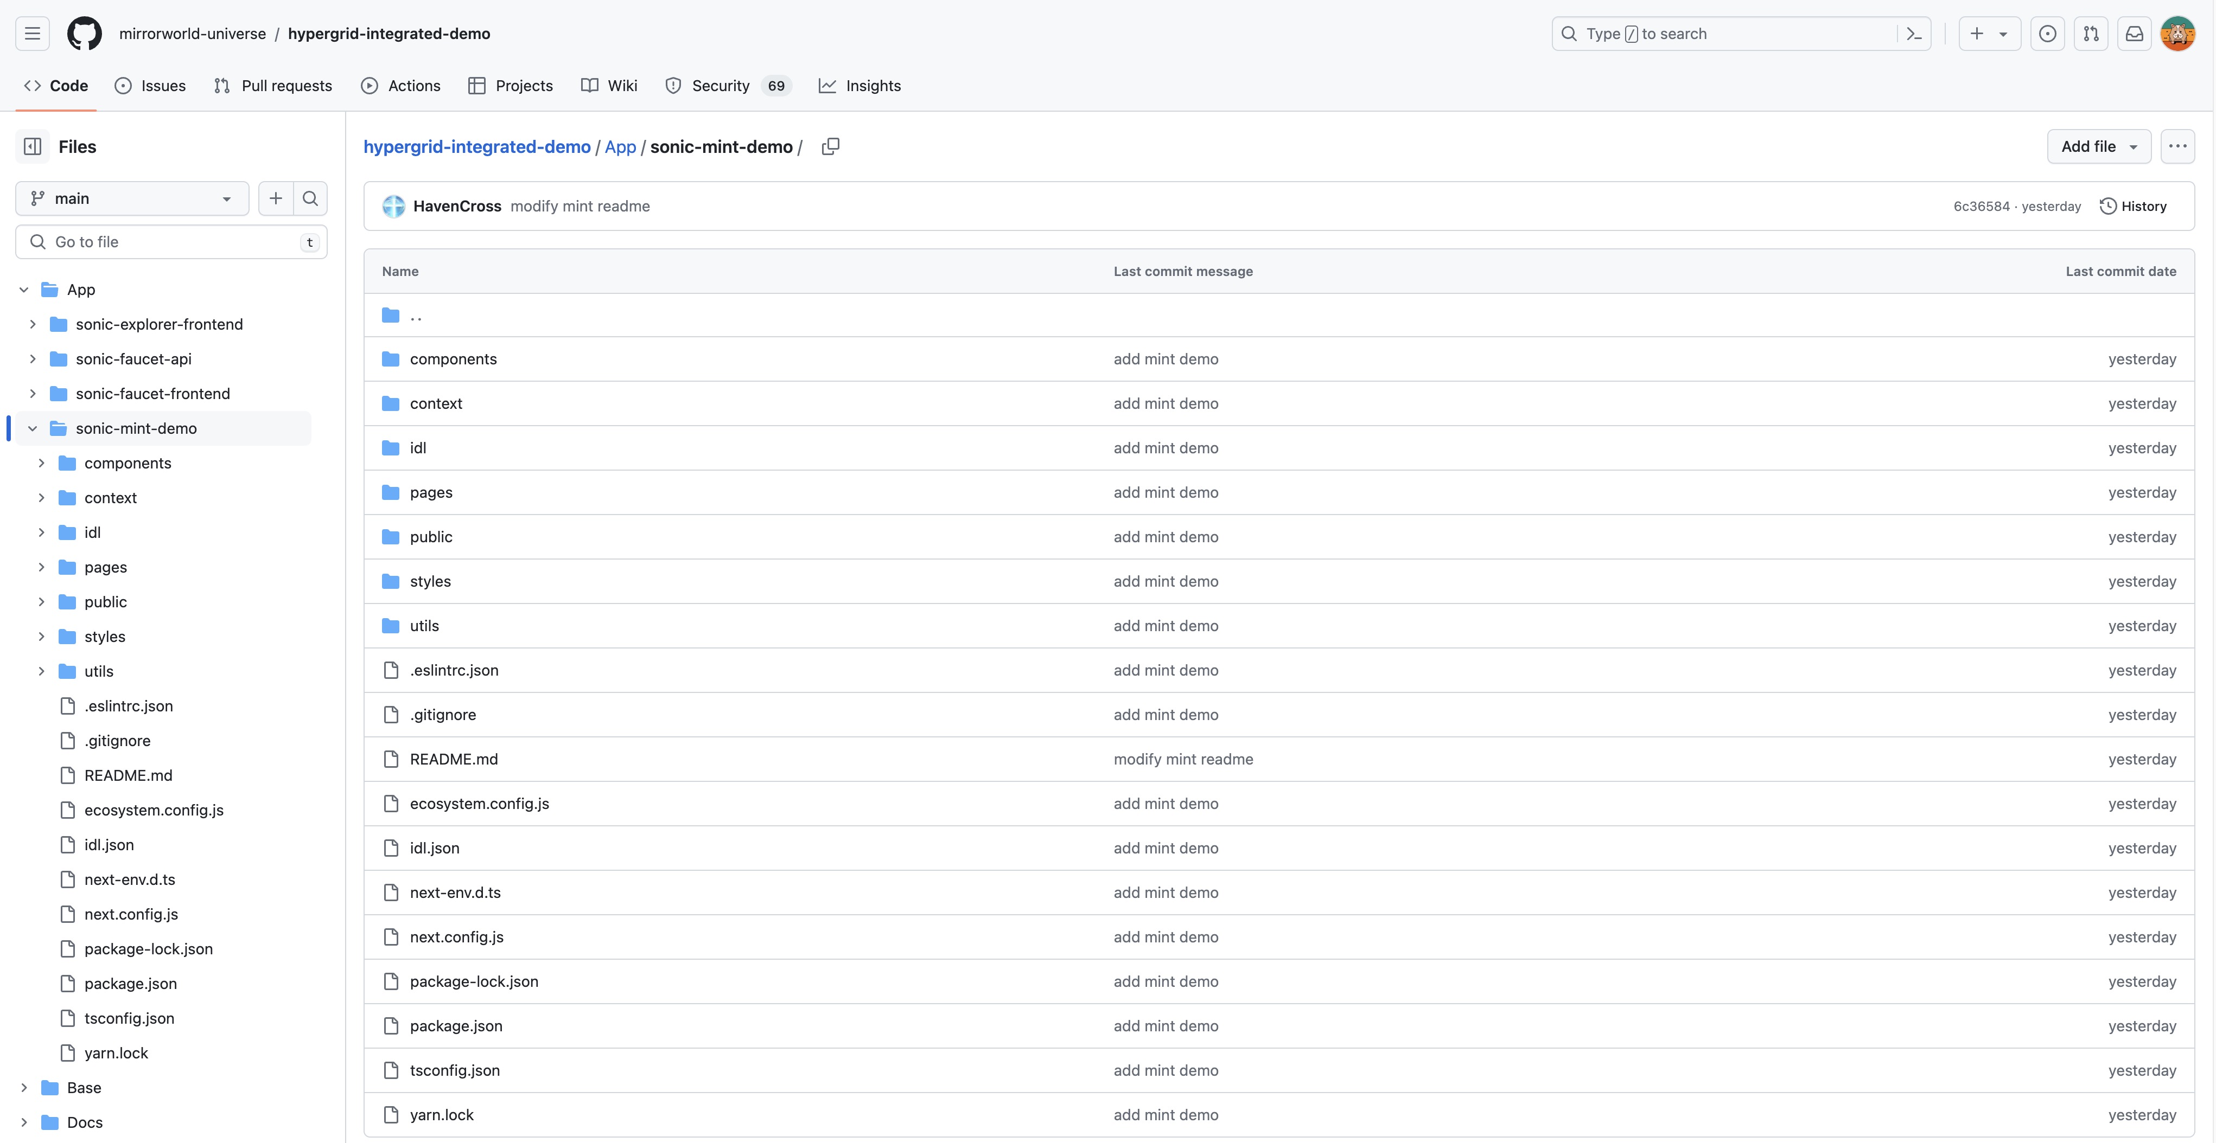
Task: Open the issues icon in top header
Action: [2047, 34]
